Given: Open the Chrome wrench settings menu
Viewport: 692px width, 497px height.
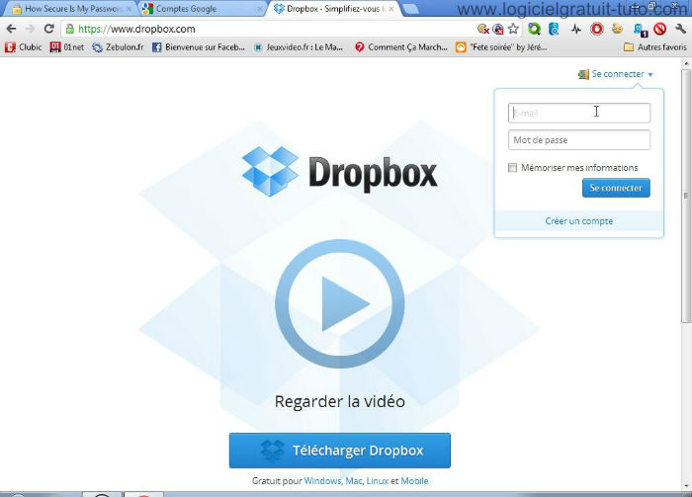Looking at the screenshot, I should [680, 29].
